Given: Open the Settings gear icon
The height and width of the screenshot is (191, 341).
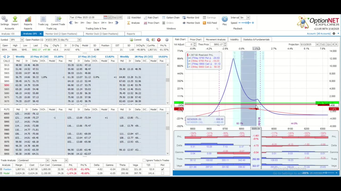Looking at the screenshot, I should pos(4,19).
